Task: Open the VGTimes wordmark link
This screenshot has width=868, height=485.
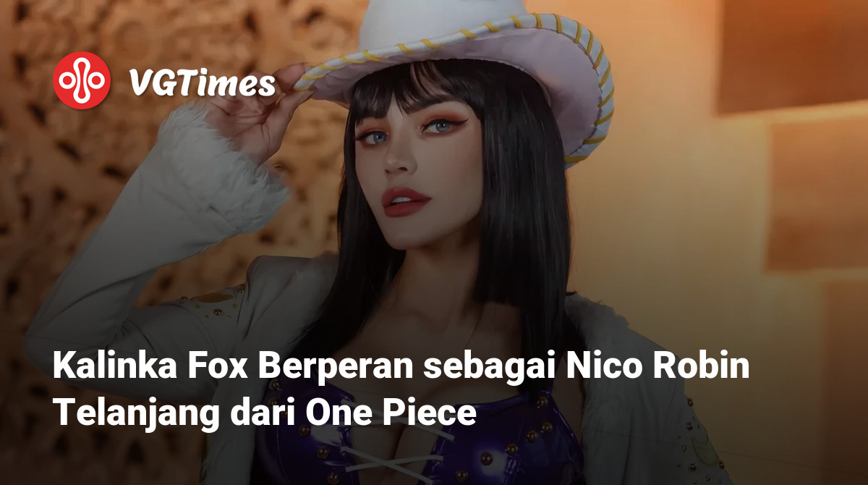Action: [x=203, y=84]
